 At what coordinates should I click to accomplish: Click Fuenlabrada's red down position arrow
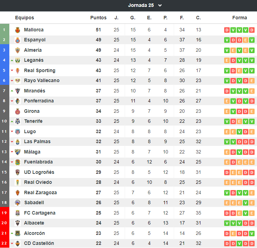point(12,162)
